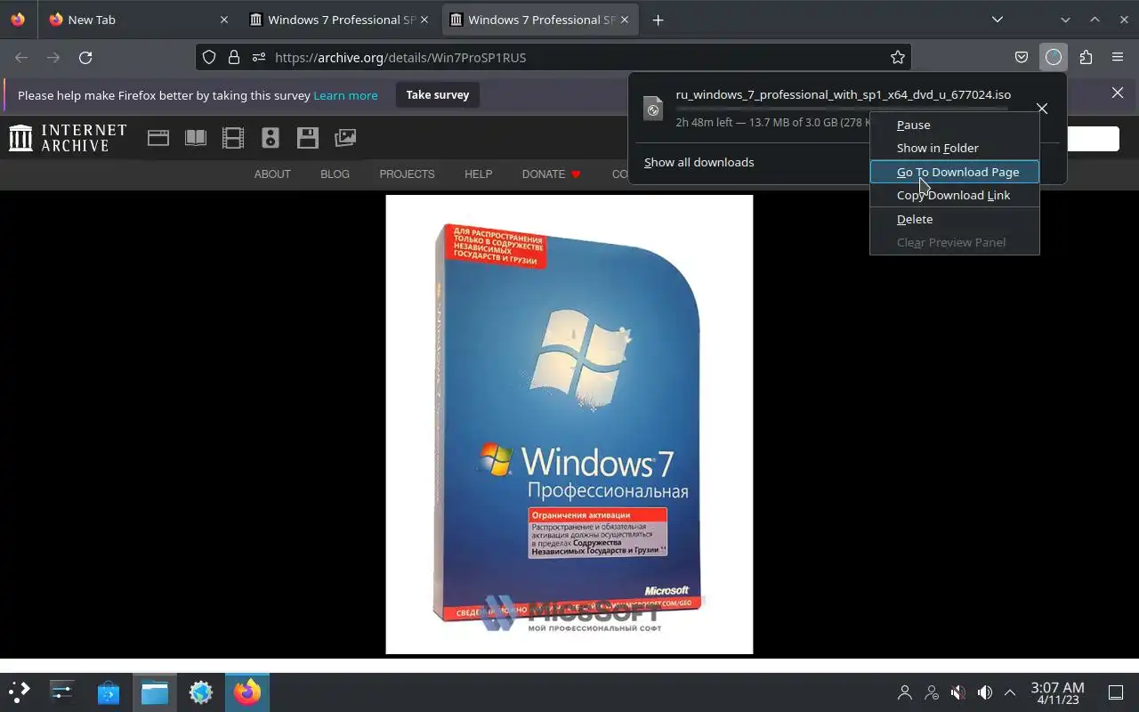Switch to Firefox in taskbar
This screenshot has height=712, width=1139.
pos(247,692)
